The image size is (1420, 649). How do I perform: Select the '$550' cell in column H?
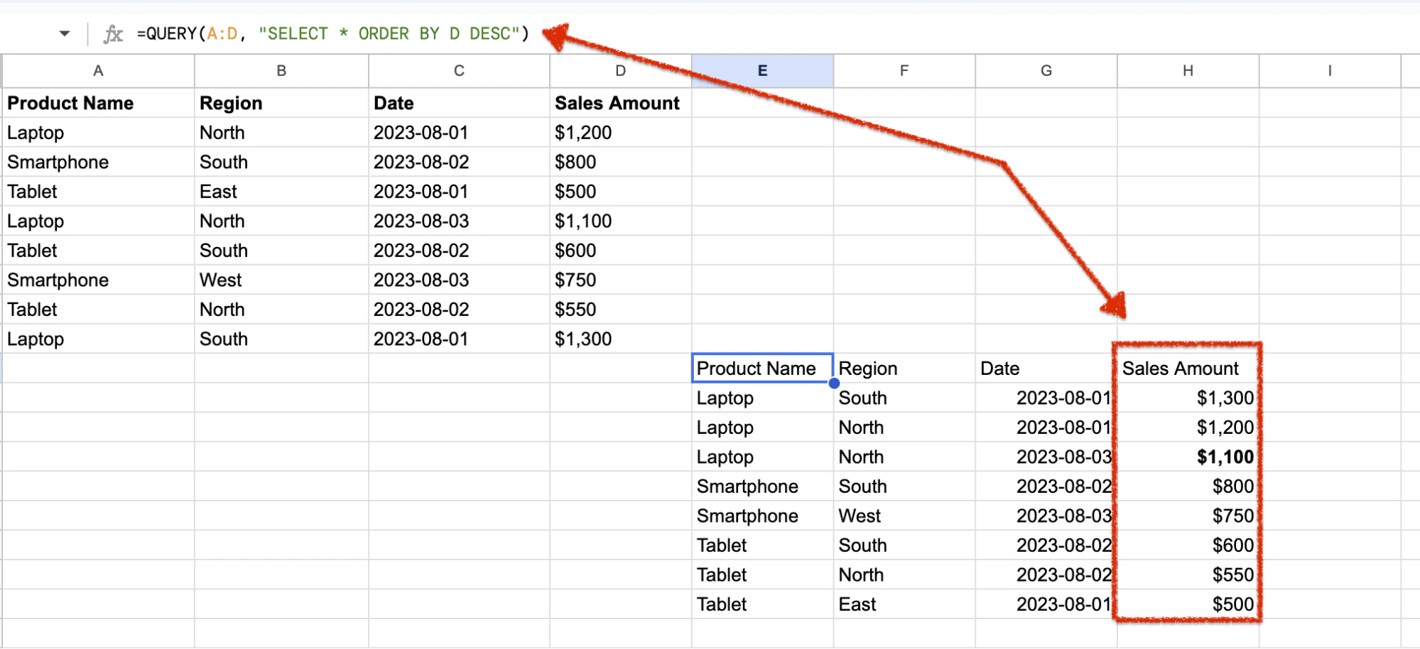(1188, 574)
